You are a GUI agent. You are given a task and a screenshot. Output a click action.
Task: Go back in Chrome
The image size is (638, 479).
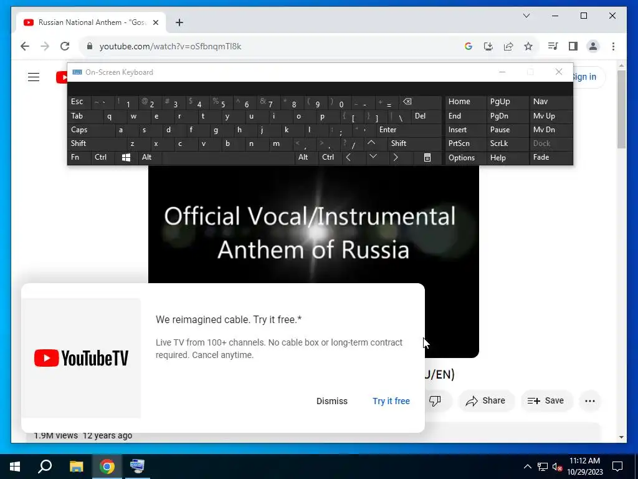click(25, 46)
